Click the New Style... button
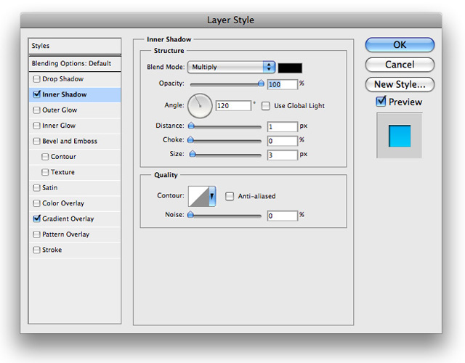 (400, 84)
